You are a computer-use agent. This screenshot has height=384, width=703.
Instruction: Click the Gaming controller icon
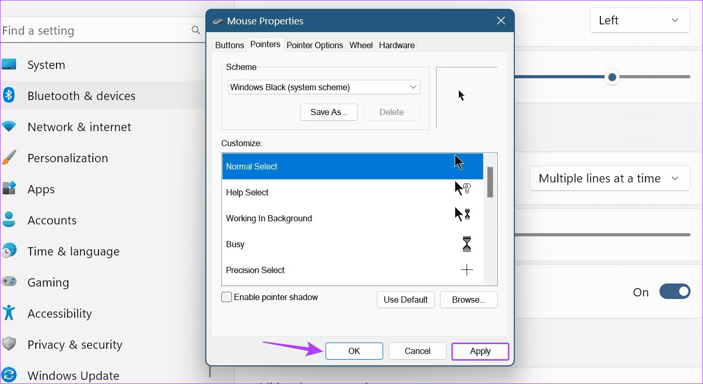coord(9,282)
